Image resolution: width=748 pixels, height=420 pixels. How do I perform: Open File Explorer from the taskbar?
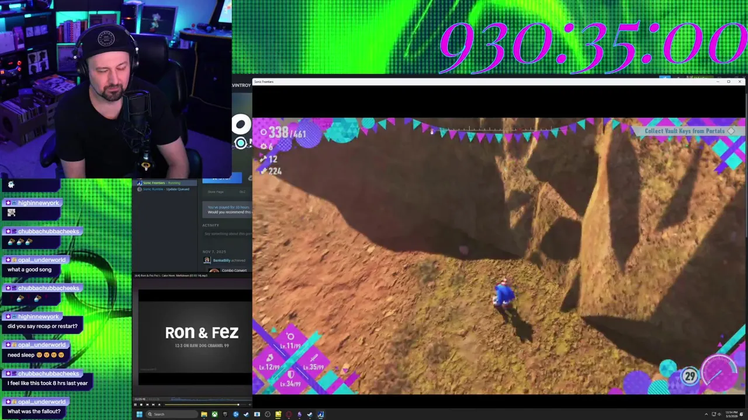[204, 414]
